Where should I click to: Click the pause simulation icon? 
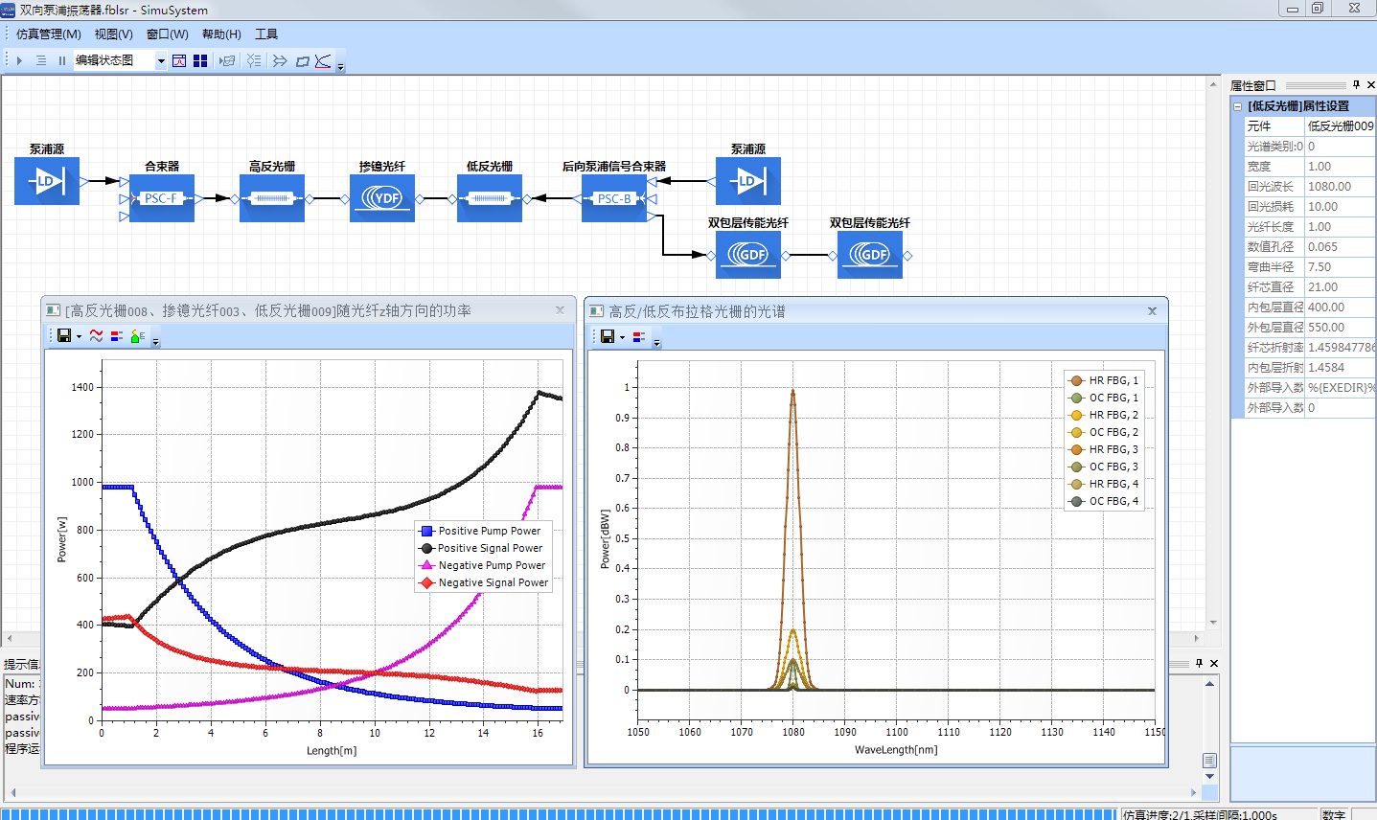click(62, 60)
